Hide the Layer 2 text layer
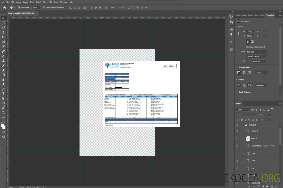Viewport: 283px width, 188px height. [x=237, y=131]
